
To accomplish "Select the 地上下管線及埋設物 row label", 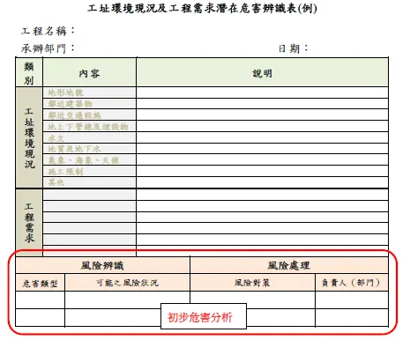I will [88, 127].
